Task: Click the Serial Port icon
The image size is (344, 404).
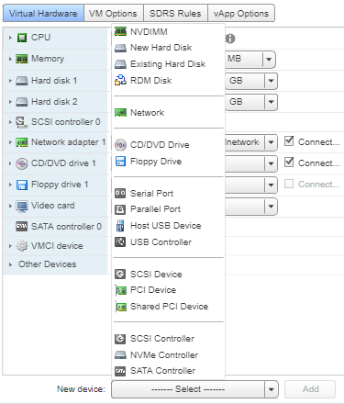Action: tap(120, 193)
